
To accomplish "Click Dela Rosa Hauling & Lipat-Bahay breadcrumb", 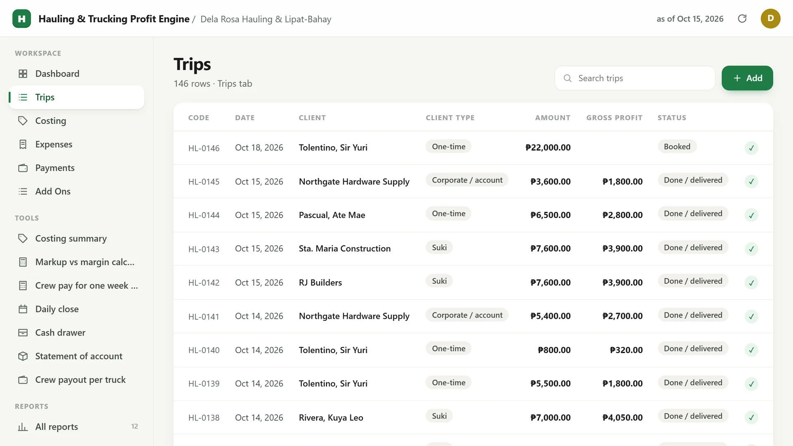I will [266, 19].
